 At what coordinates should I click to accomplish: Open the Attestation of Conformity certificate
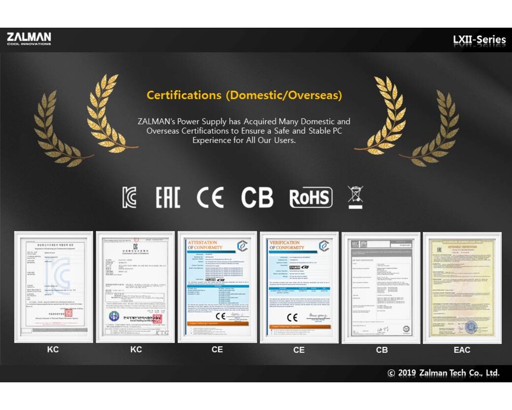pyautogui.click(x=219, y=287)
